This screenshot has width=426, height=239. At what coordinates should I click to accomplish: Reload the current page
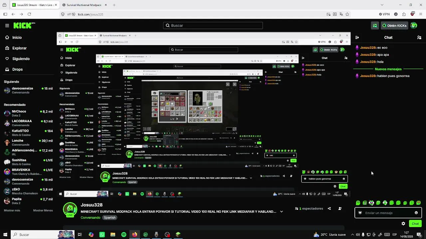(29, 14)
